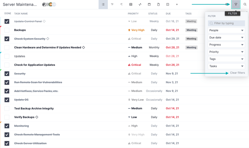The height and width of the screenshot is (148, 249).
Task: Open the project members avatar group
Action: coord(49,4)
